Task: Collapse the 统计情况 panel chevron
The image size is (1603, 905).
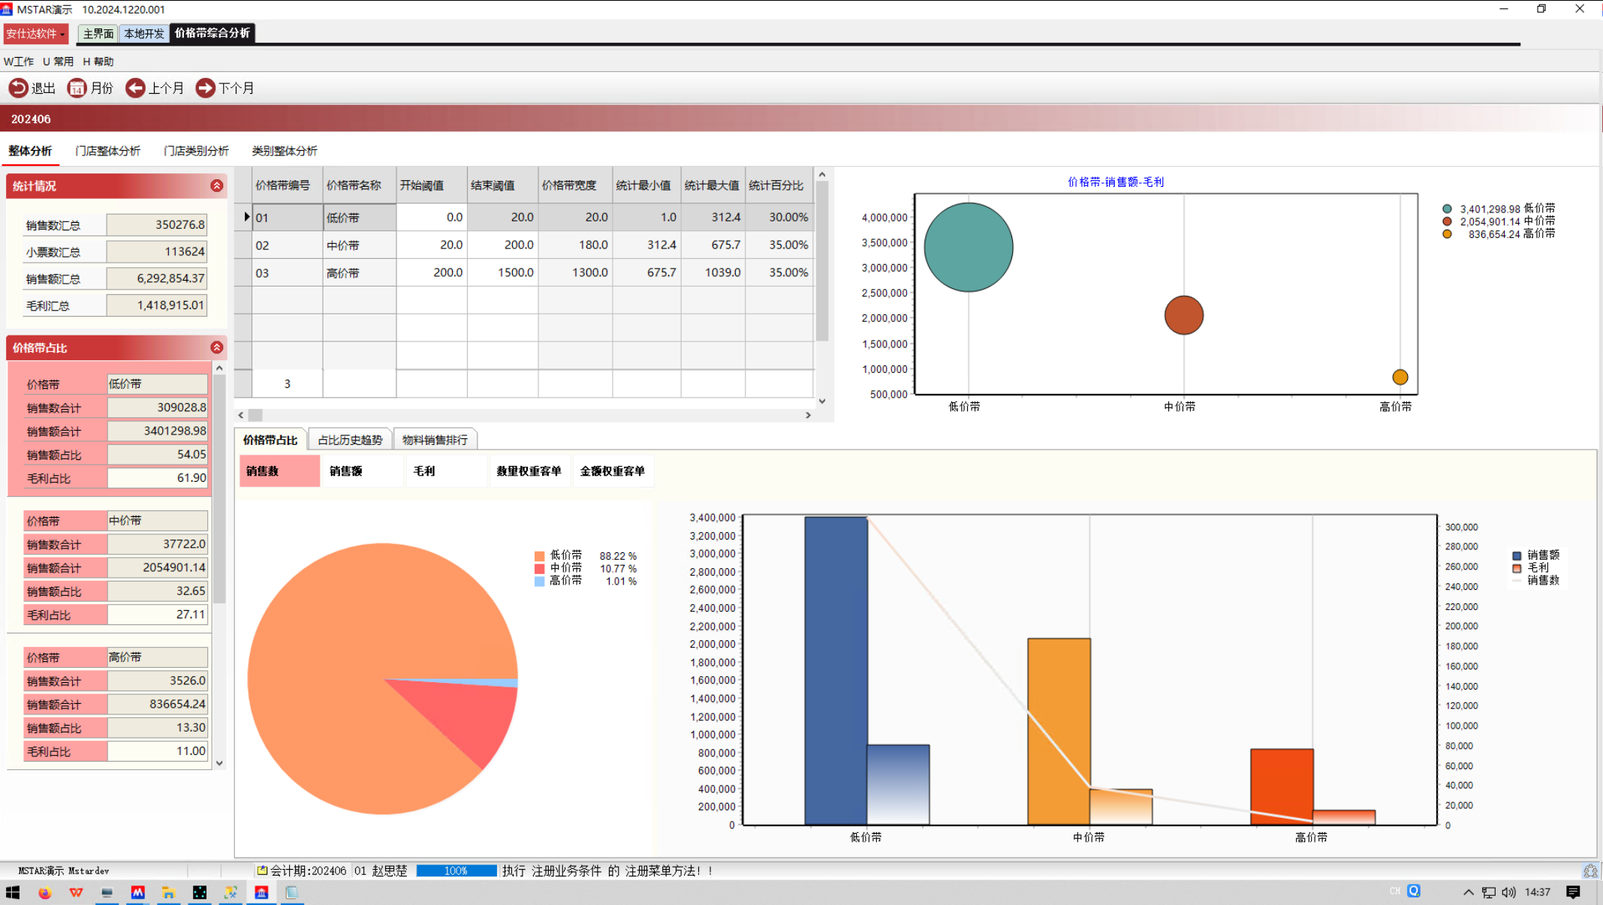Action: click(216, 185)
